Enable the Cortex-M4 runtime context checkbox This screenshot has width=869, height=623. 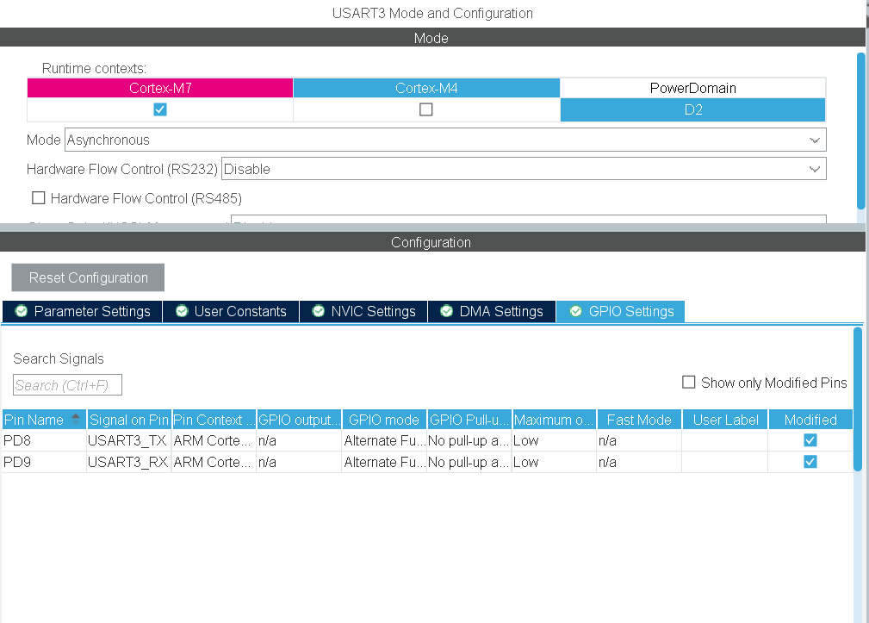pyautogui.click(x=426, y=109)
